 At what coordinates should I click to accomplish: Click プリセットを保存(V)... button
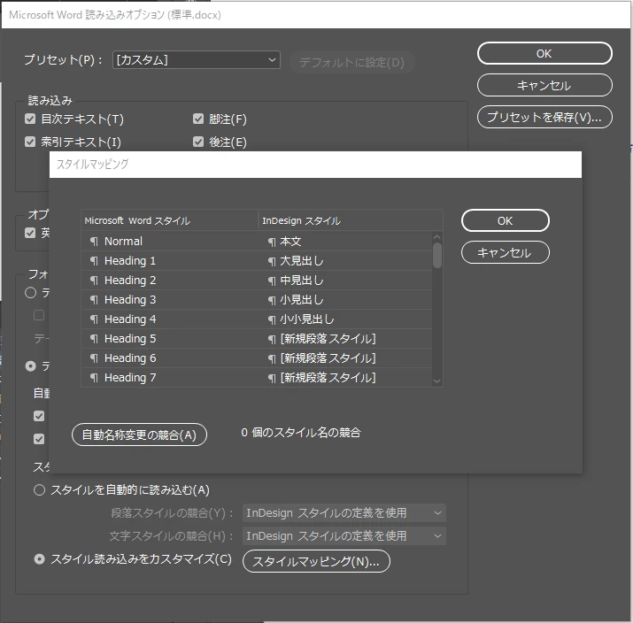tap(544, 117)
